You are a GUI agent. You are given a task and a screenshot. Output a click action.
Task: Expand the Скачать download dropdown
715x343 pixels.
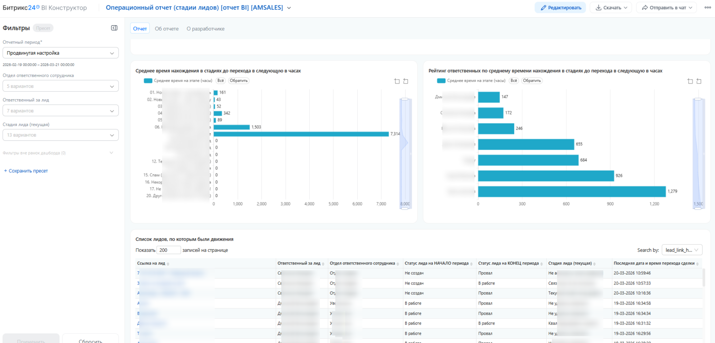(x=611, y=7)
